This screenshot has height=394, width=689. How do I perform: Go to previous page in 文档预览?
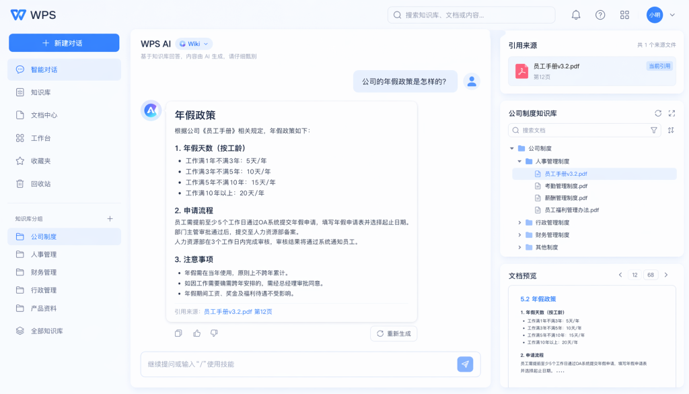620,275
